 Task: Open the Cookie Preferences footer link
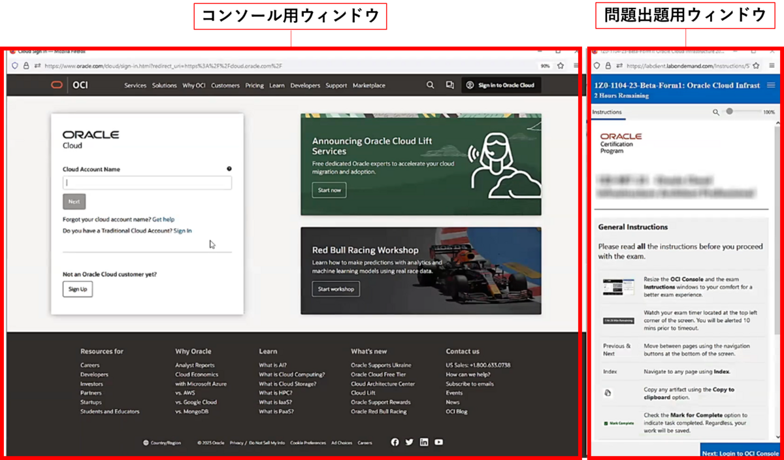(308, 443)
